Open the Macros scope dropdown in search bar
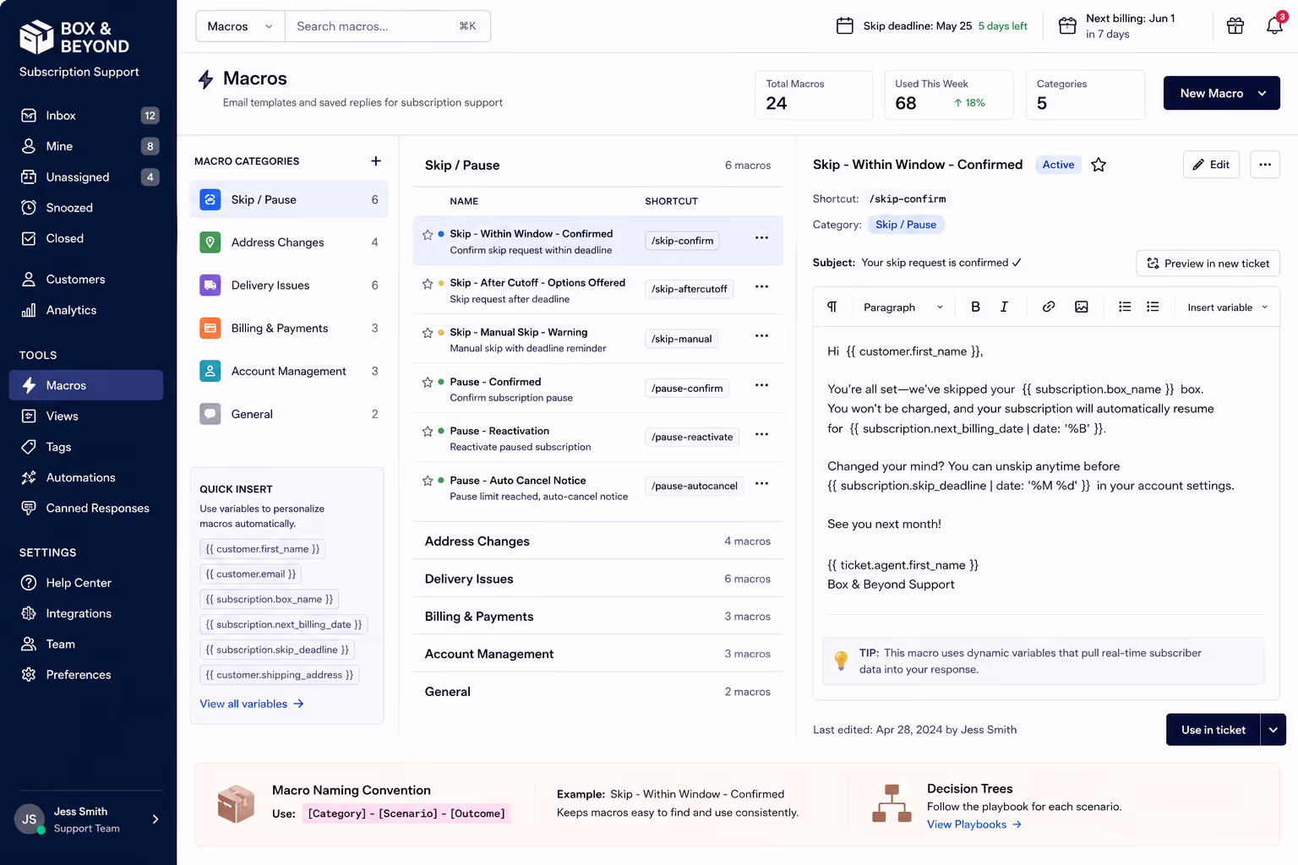Viewport: 1298px width, 865px height. click(240, 26)
